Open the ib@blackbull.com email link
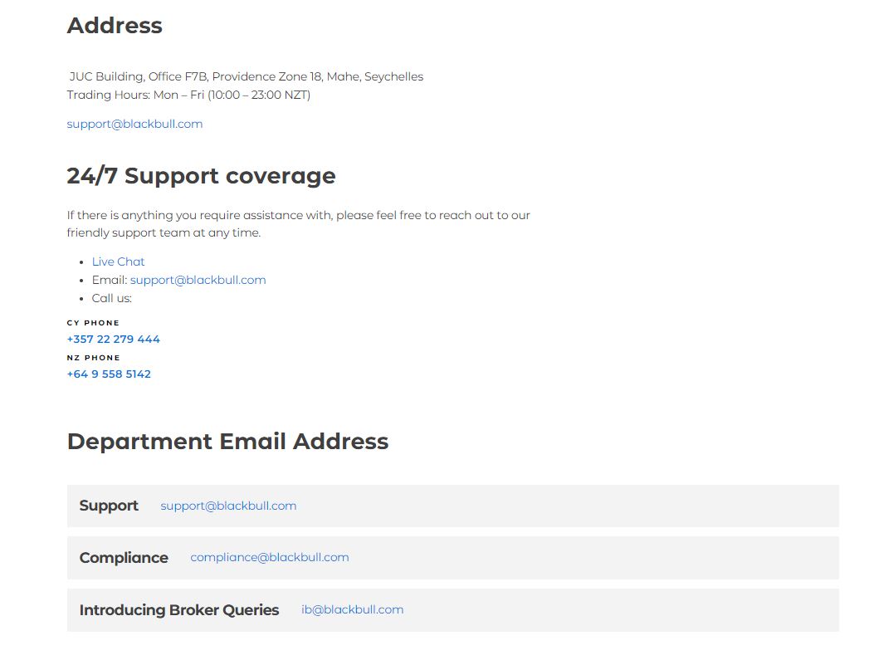This screenshot has width=879, height=660. [352, 609]
